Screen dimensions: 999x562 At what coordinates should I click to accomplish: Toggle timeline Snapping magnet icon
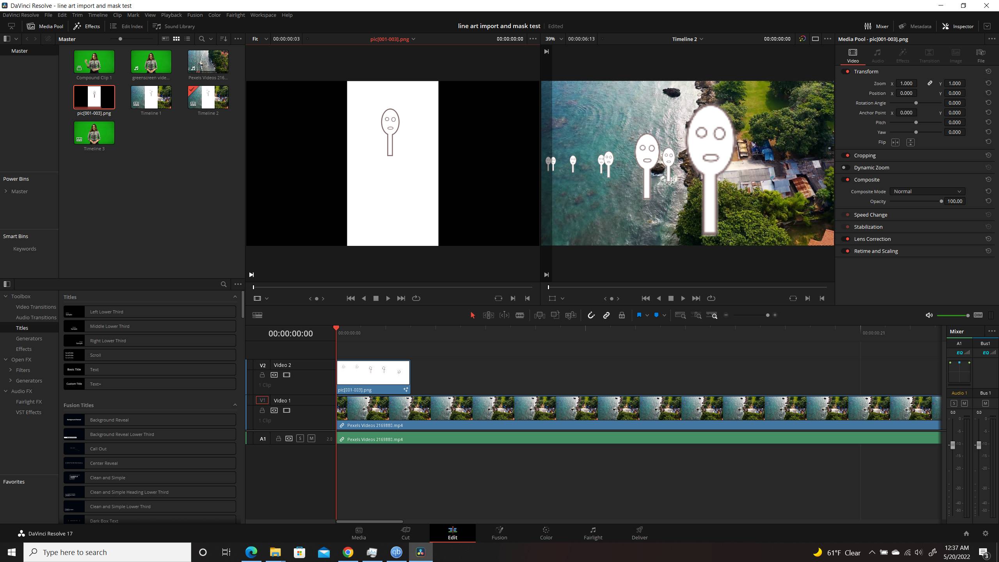(x=591, y=315)
